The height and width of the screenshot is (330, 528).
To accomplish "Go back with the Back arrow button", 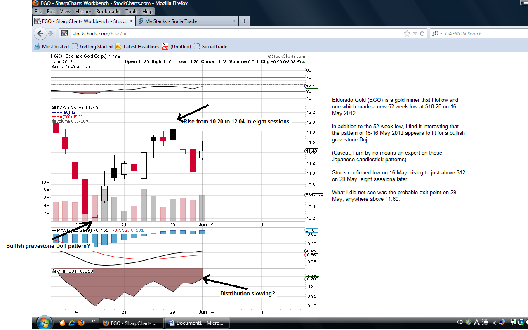I will click(x=40, y=34).
